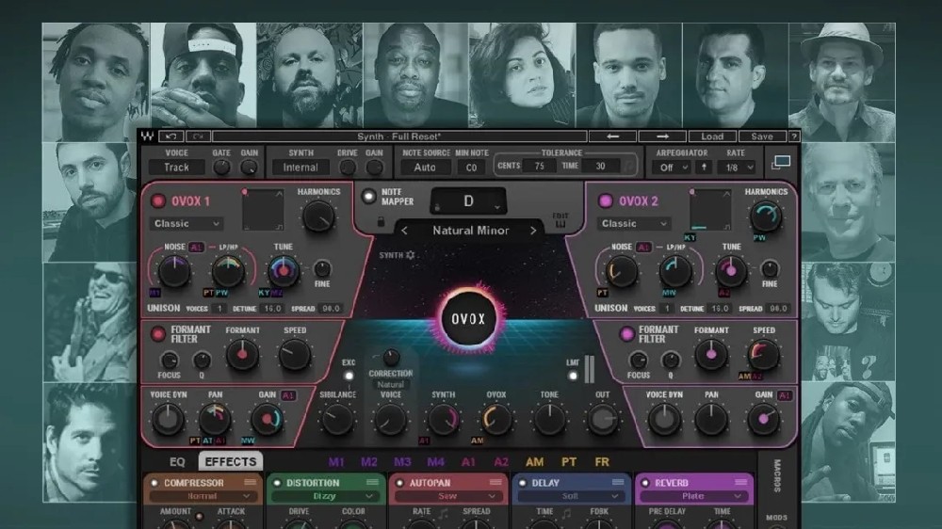
Task: Toggle the Note Mapper on/off button
Action: coord(368,197)
